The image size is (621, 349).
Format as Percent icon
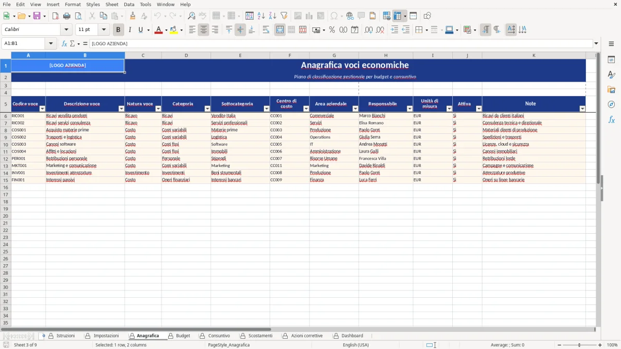[332, 30]
